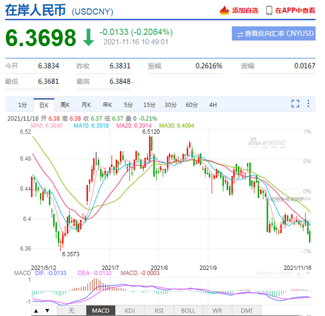Image resolution: width=325 pixels, height=316 pixels.
Task: Click the up arrow indicator stepper
Action: (36, 311)
